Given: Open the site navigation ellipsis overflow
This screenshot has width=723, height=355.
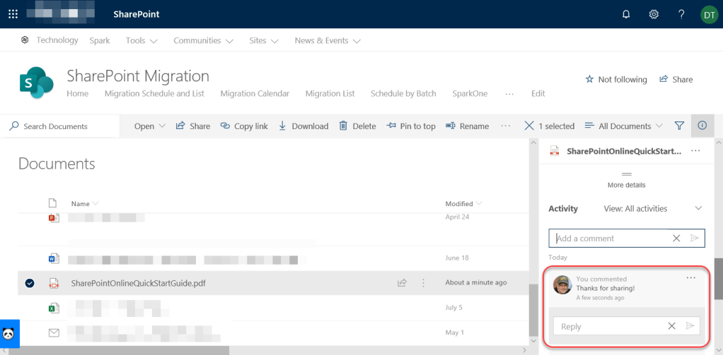Looking at the screenshot, I should pyautogui.click(x=509, y=93).
